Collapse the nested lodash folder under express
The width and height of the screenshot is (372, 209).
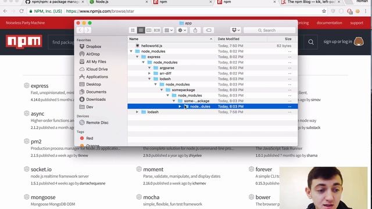pyautogui.click(x=149, y=79)
